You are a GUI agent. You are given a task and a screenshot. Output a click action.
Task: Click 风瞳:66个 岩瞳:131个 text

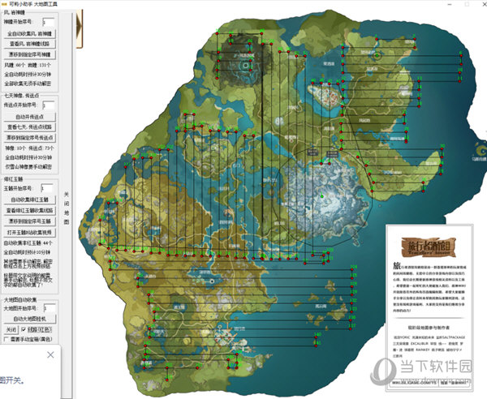tap(28, 65)
